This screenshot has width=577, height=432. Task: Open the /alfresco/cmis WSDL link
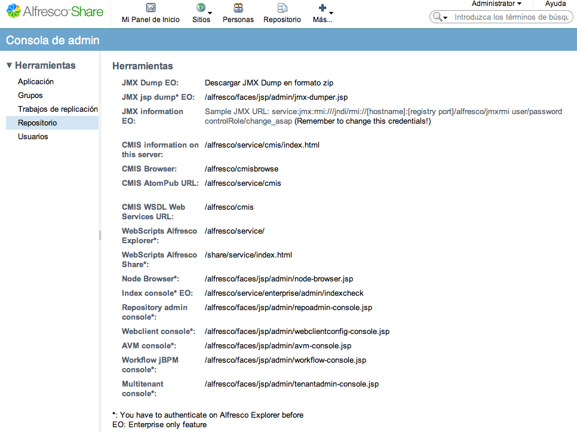(229, 207)
